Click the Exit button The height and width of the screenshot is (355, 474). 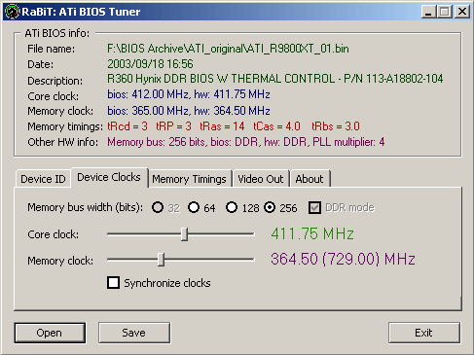point(423,333)
